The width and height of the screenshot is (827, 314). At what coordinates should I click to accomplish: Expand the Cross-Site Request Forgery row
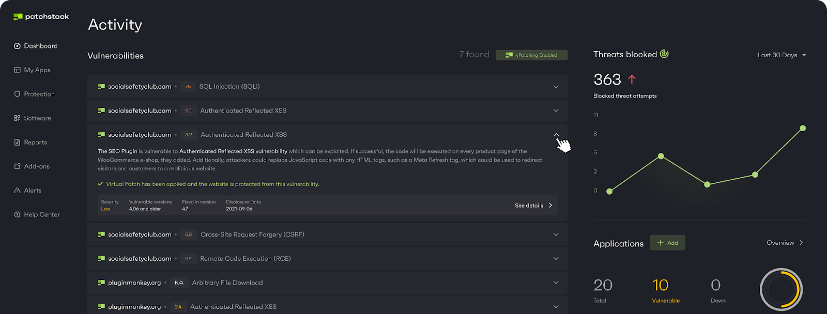pos(556,234)
